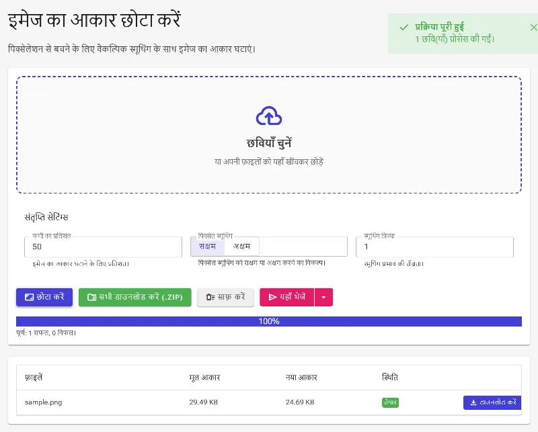The width and height of the screenshot is (538, 432).
Task: Click the स्थिति column header
Action: 390,378
